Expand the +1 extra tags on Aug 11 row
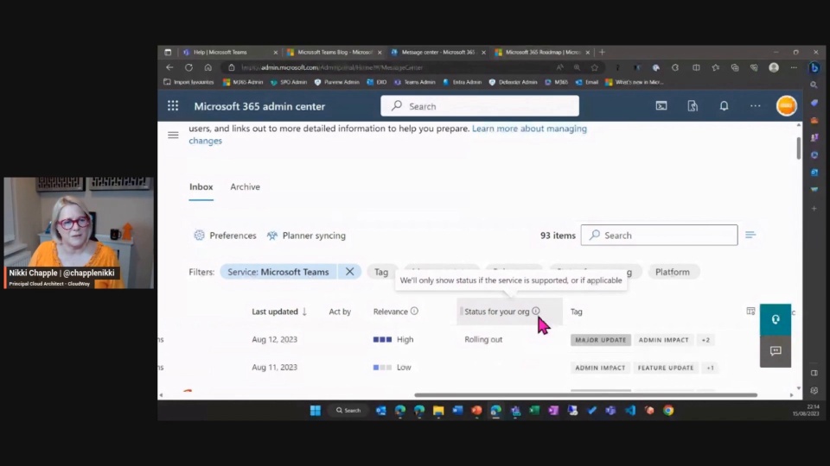The width and height of the screenshot is (830, 466). [710, 368]
